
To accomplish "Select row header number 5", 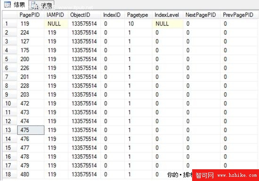I will 10,59.
